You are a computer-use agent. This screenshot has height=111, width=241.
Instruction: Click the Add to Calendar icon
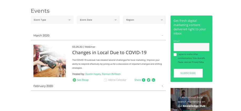(x=105, y=80)
